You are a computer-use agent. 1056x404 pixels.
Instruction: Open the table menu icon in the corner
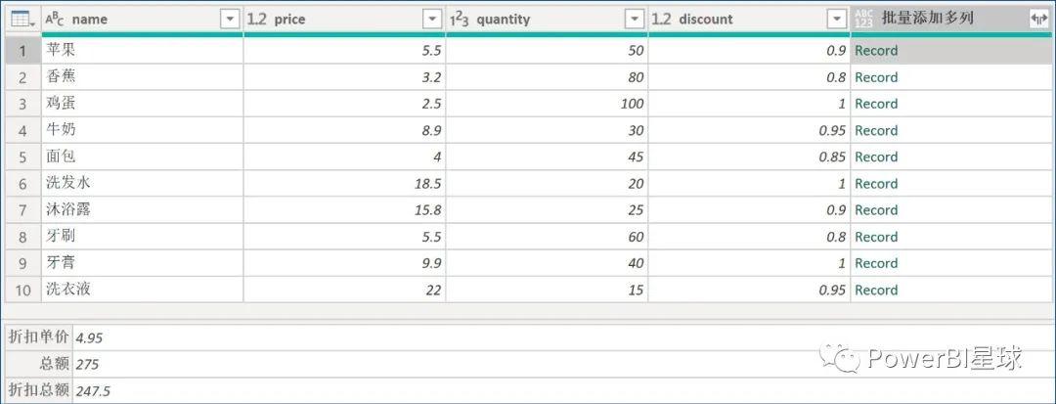coord(22,20)
